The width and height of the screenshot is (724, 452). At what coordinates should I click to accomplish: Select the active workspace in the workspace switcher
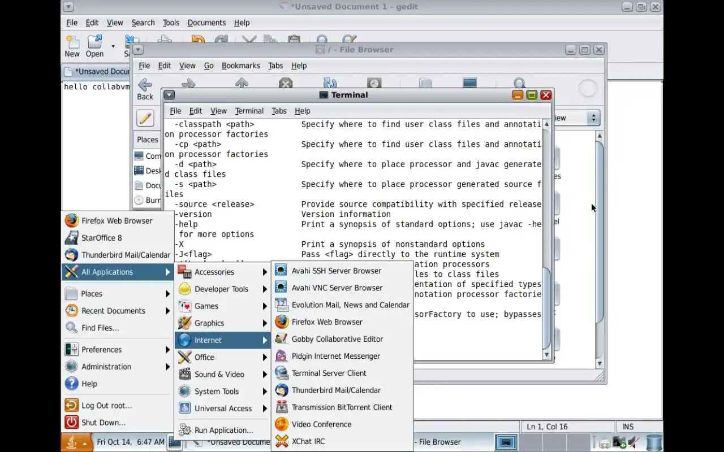tap(506, 442)
